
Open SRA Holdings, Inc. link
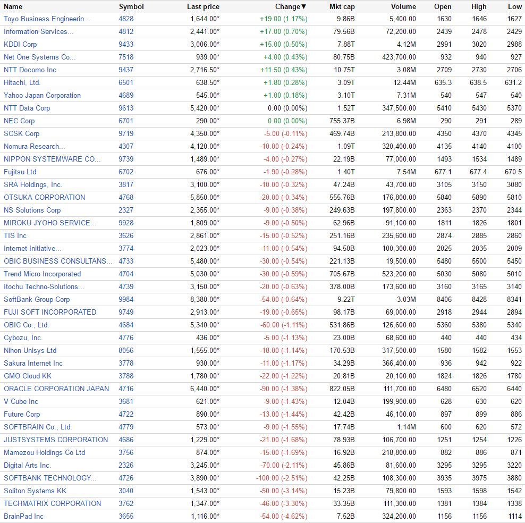click(33, 184)
